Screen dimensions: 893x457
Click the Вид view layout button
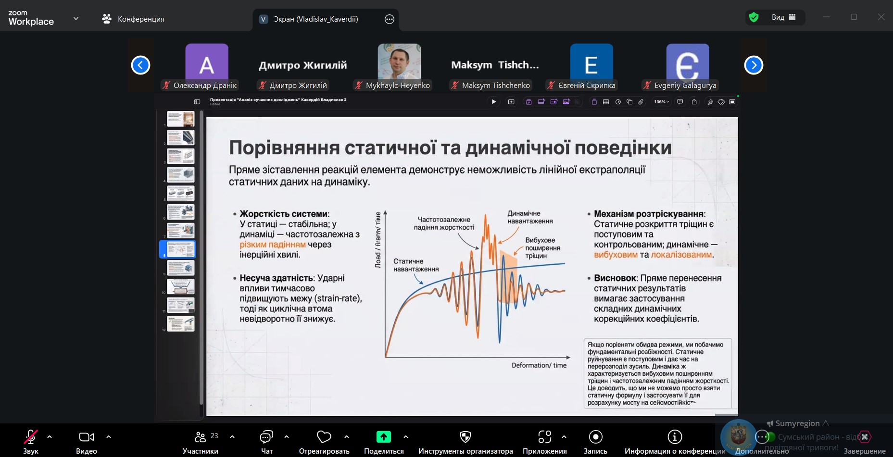[x=783, y=17]
